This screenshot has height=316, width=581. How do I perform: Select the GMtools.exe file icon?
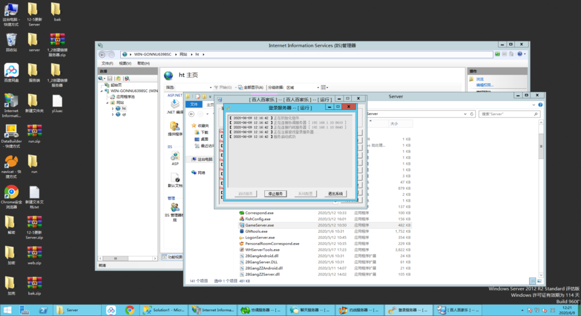tap(242, 231)
